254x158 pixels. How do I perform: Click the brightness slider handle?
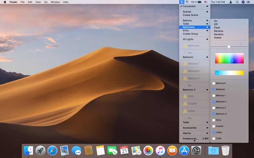(x=229, y=47)
